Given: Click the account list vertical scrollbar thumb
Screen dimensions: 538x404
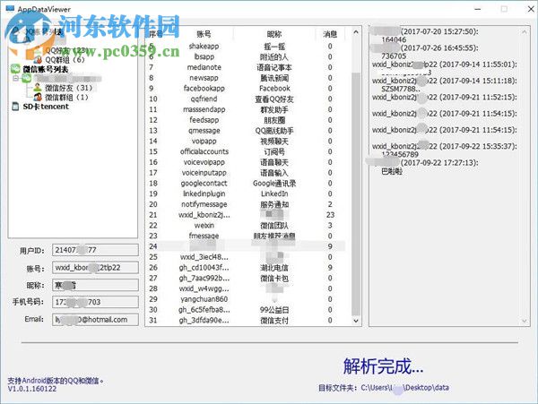Looking at the screenshot, I should [356, 193].
